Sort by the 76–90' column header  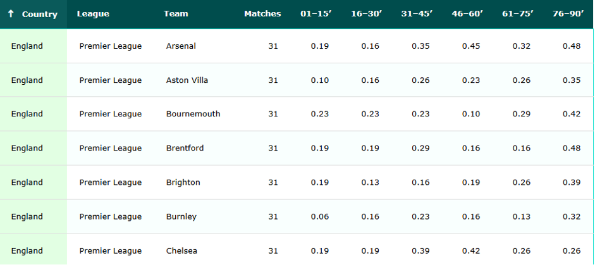coord(568,14)
